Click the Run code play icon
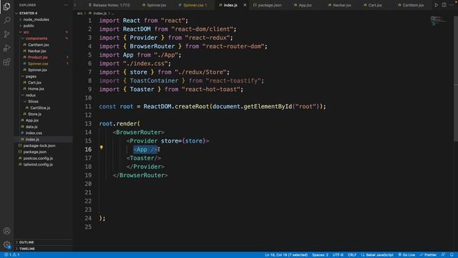This screenshot has height=258, width=458. (436, 5)
